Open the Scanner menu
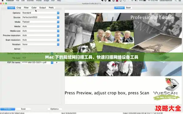The width and height of the screenshot is (183, 114). [30, 1]
